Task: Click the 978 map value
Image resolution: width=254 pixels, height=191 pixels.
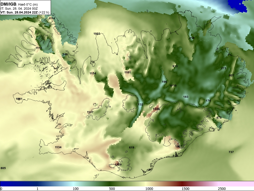Action: click(219, 118)
